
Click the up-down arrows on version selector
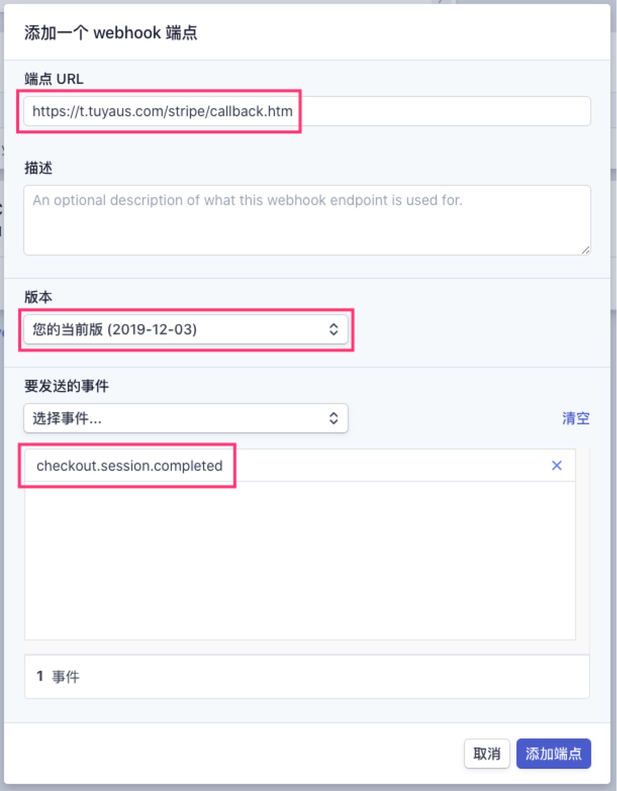tap(334, 329)
